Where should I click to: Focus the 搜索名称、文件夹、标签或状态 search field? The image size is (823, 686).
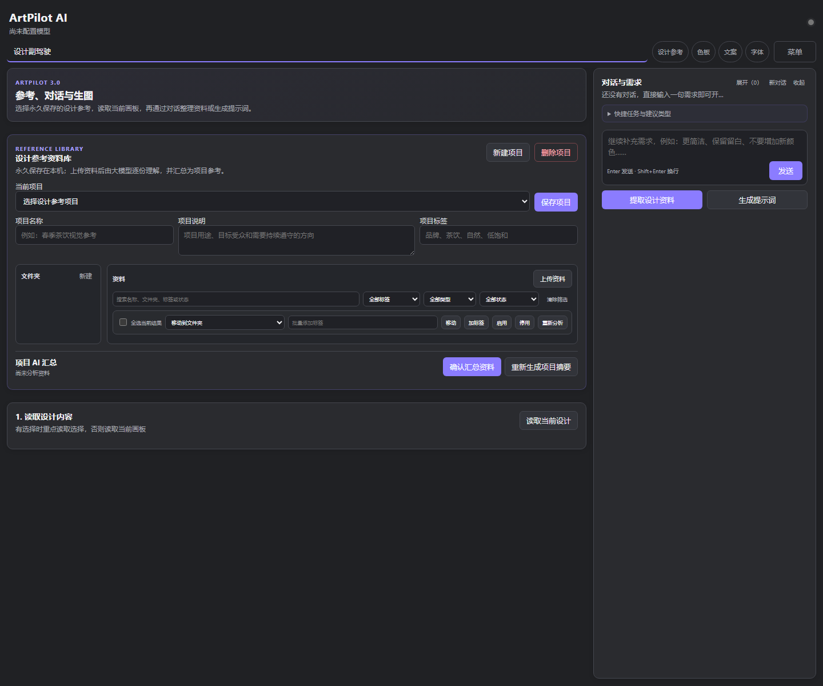pos(236,299)
